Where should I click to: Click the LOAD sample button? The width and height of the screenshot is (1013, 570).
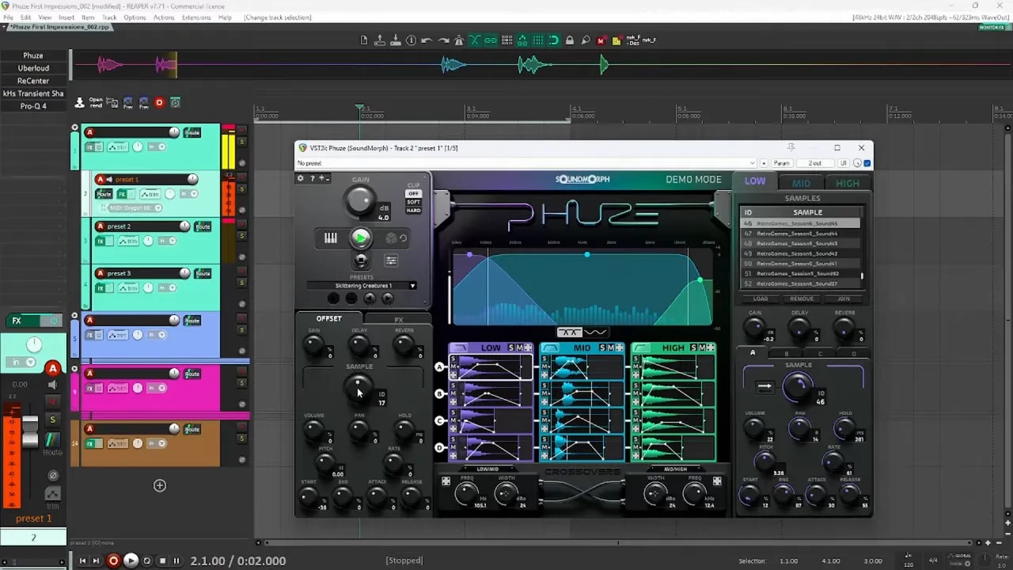[761, 298]
